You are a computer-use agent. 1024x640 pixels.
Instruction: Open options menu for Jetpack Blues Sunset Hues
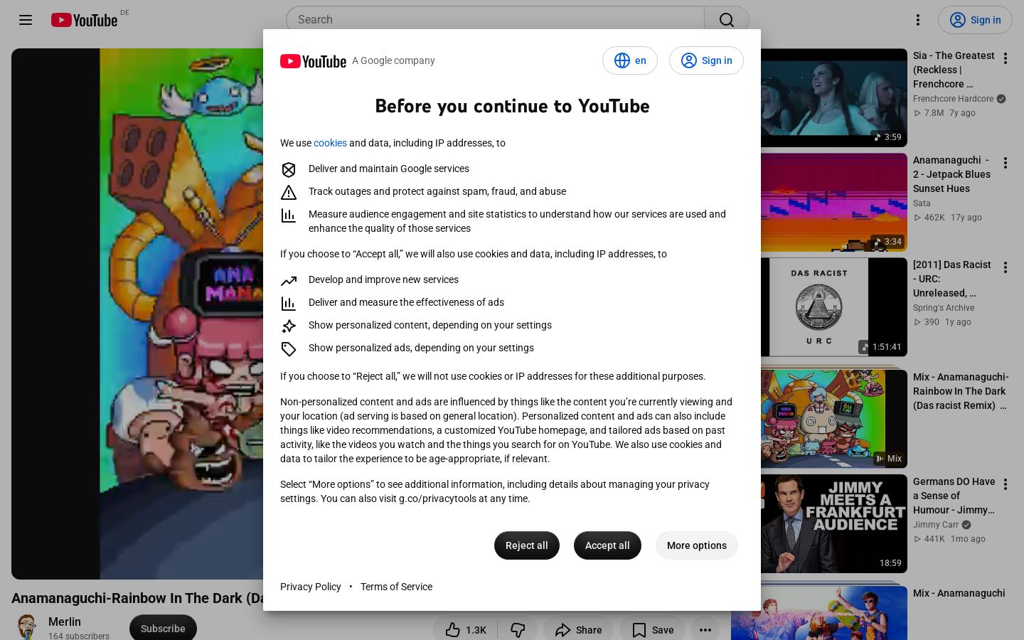click(1006, 163)
